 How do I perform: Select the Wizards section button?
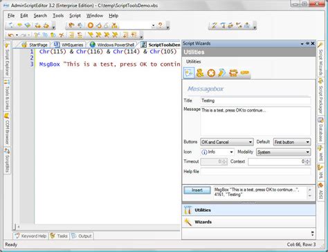(x=248, y=222)
